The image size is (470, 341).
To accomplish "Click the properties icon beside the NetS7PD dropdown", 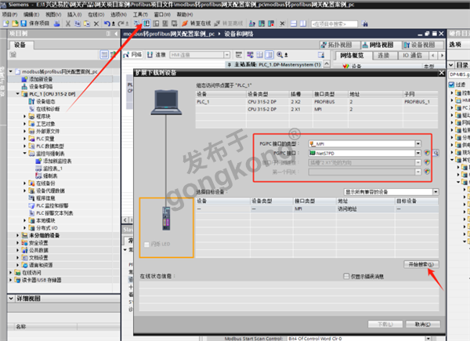I will 427,154.
